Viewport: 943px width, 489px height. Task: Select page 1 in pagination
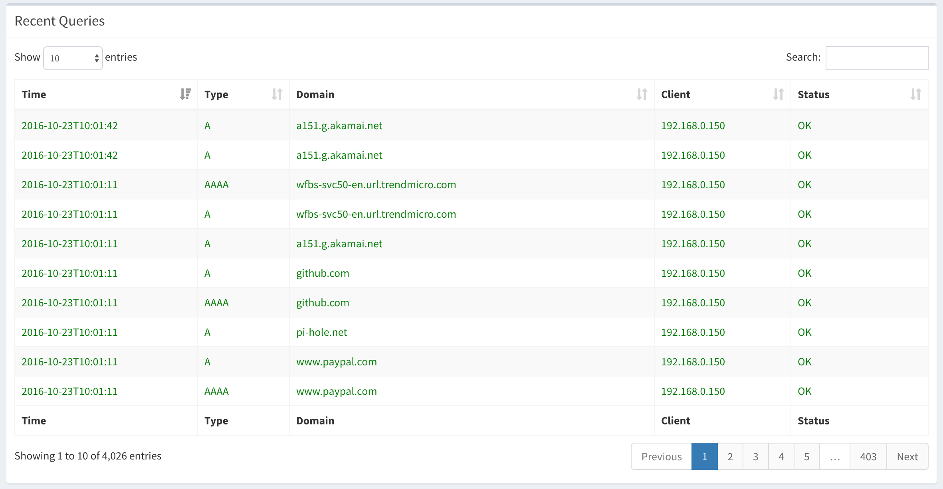tap(705, 456)
